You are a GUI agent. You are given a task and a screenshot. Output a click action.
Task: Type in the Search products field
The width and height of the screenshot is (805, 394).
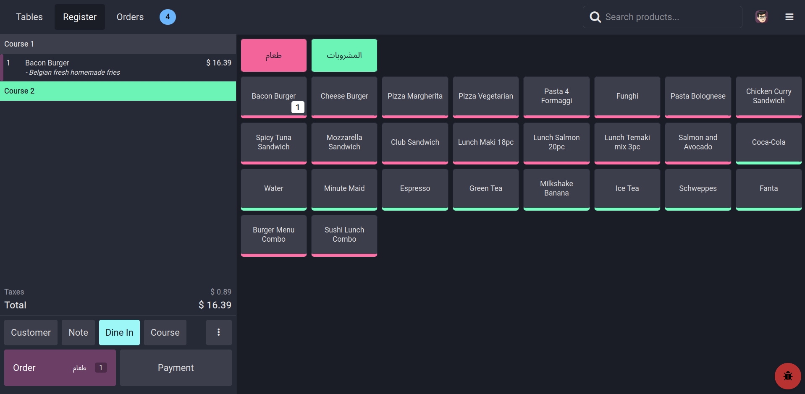(x=670, y=17)
